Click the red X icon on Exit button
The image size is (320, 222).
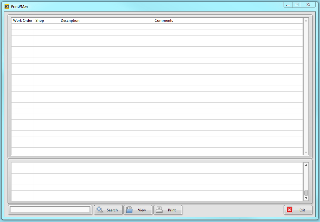pyautogui.click(x=289, y=210)
